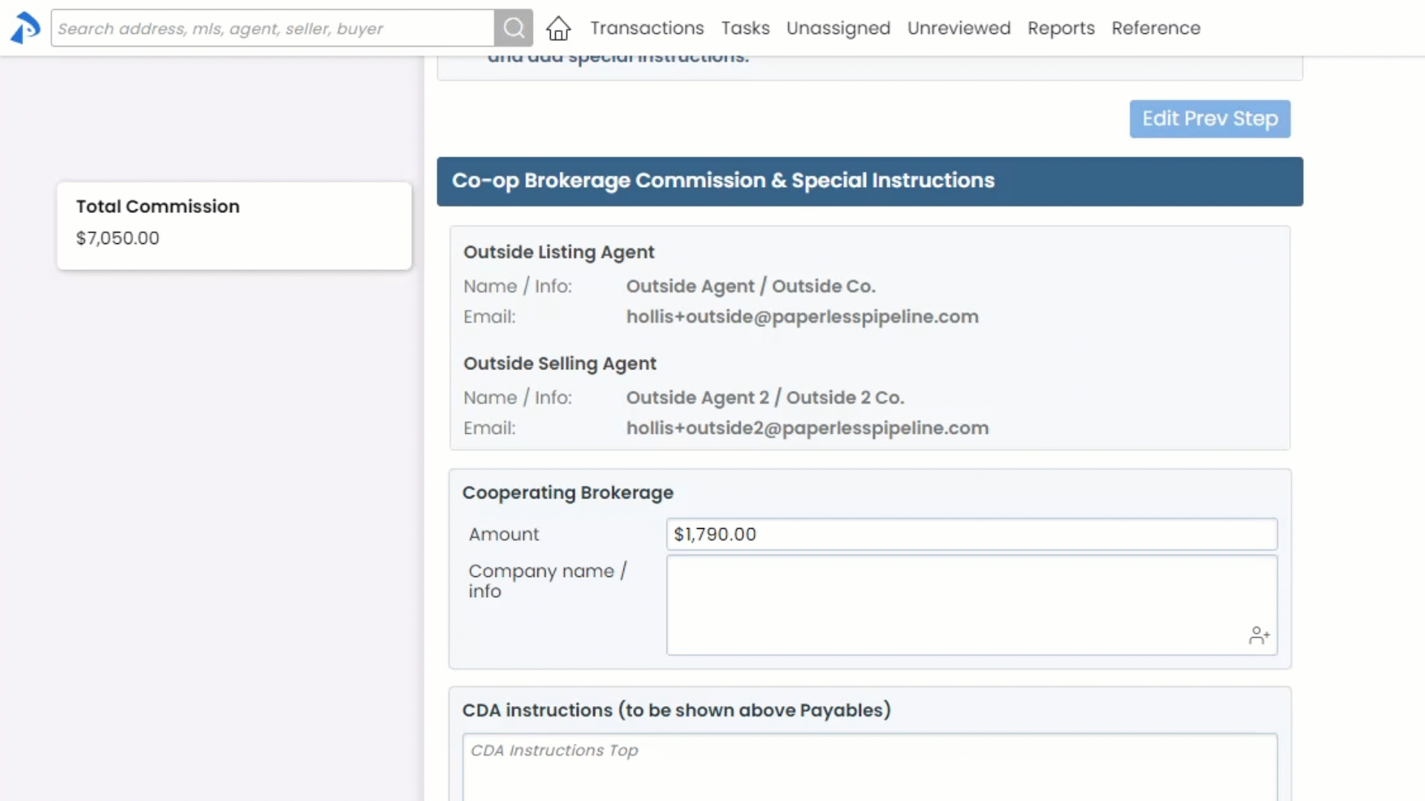This screenshot has height=801, width=1425.
Task: Focus the address search box
Action: click(x=272, y=28)
